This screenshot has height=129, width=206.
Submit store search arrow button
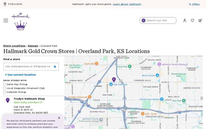[x=55, y=67]
